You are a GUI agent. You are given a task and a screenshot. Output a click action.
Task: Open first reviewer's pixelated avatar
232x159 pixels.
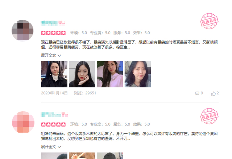tap(22, 30)
